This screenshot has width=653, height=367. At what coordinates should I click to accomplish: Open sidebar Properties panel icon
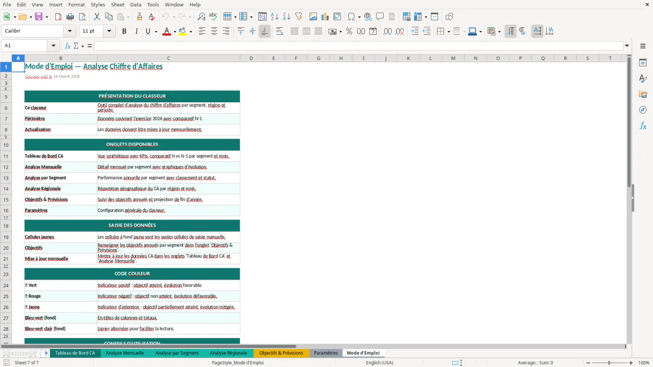643,63
